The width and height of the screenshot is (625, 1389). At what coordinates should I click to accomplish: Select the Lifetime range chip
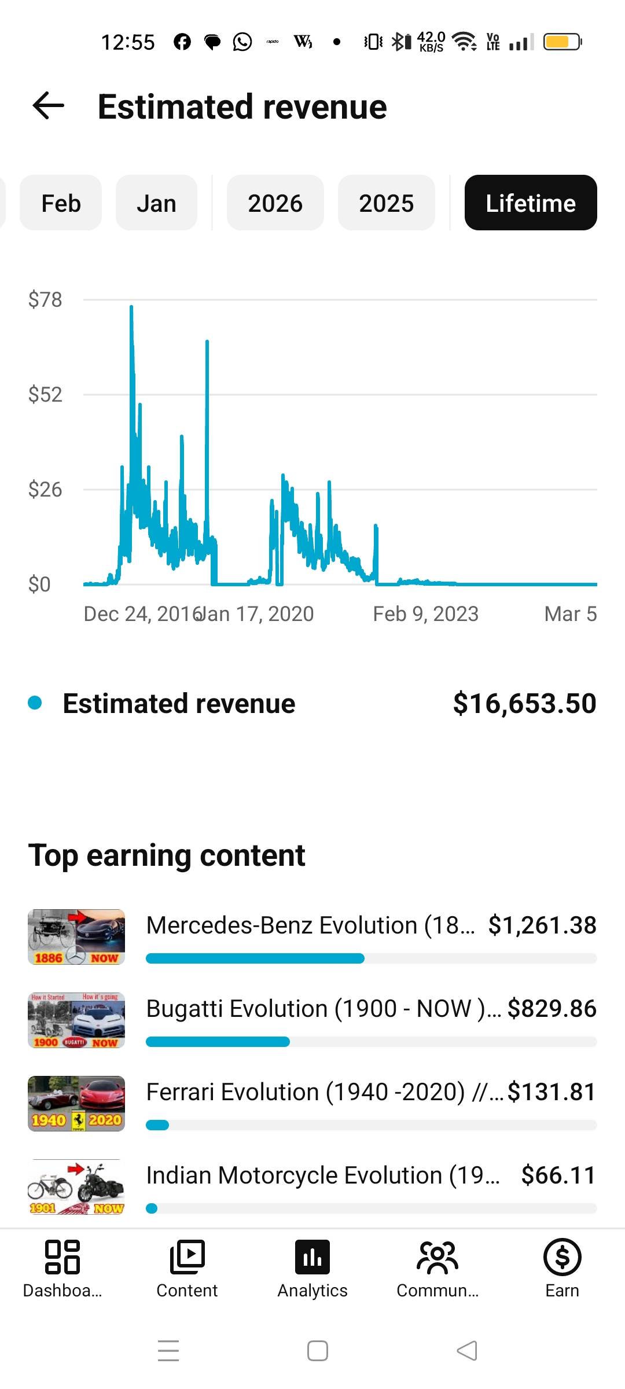click(x=531, y=203)
